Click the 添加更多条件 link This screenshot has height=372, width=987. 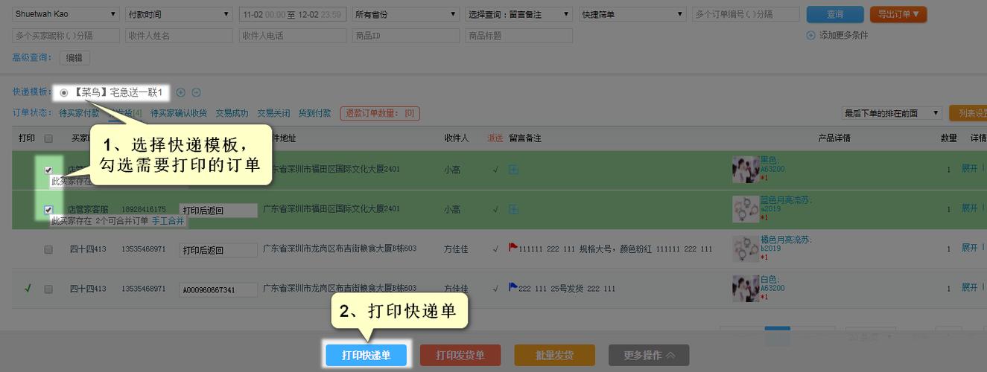843,35
